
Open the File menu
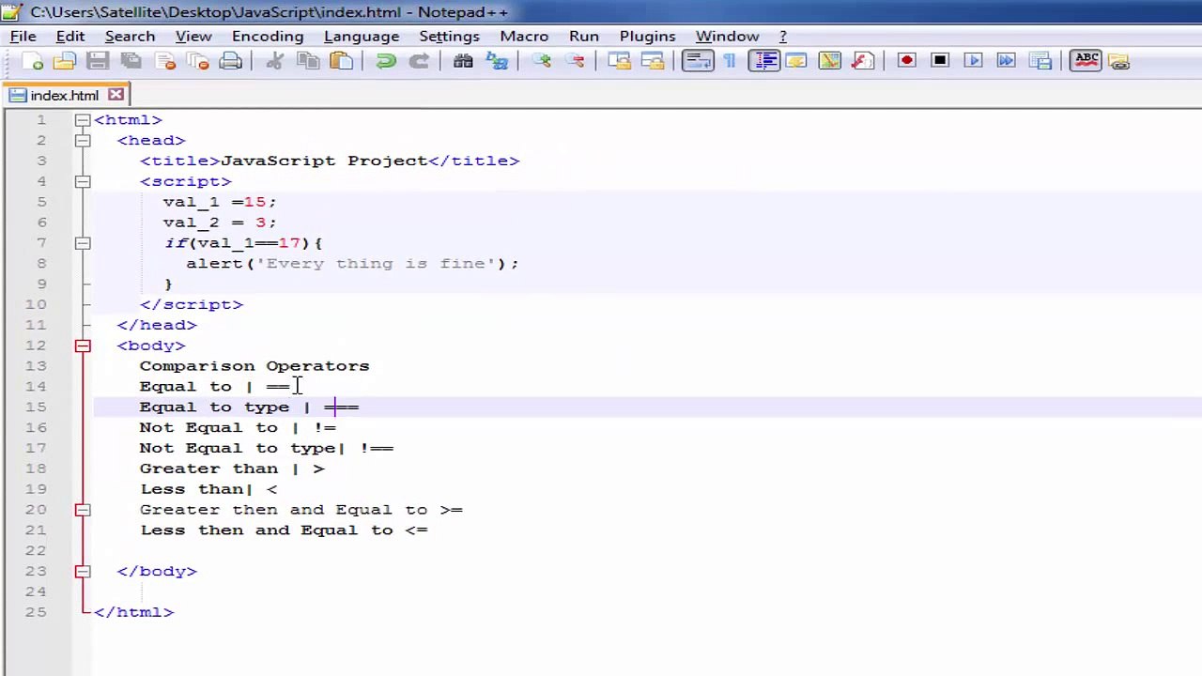(23, 36)
